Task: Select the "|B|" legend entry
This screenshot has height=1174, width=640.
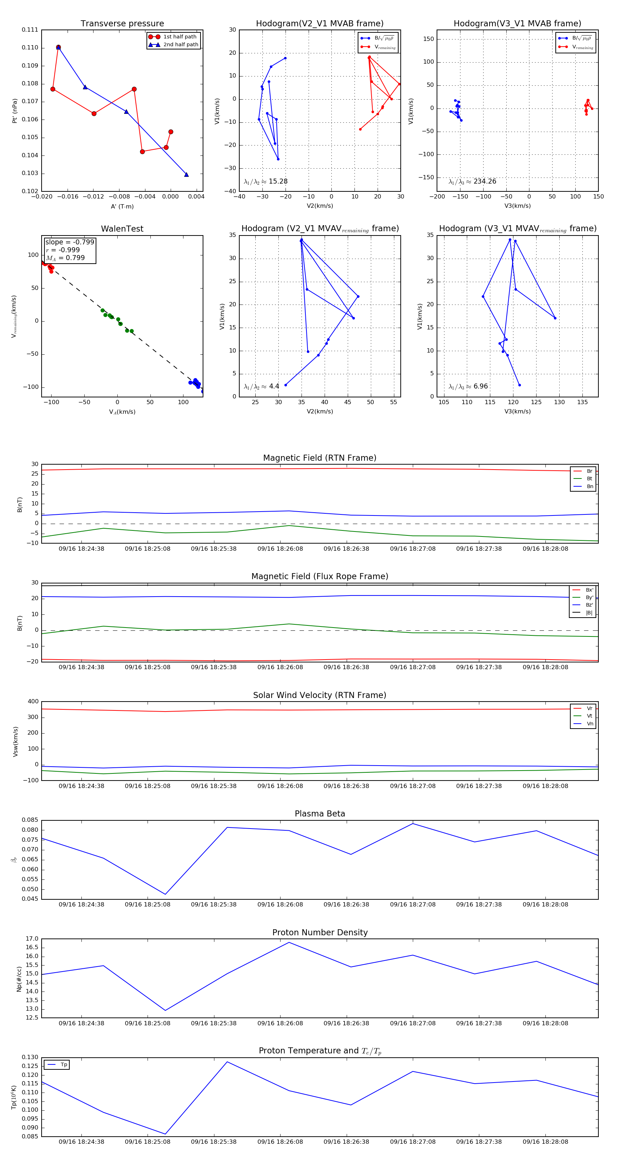Action: [x=583, y=613]
